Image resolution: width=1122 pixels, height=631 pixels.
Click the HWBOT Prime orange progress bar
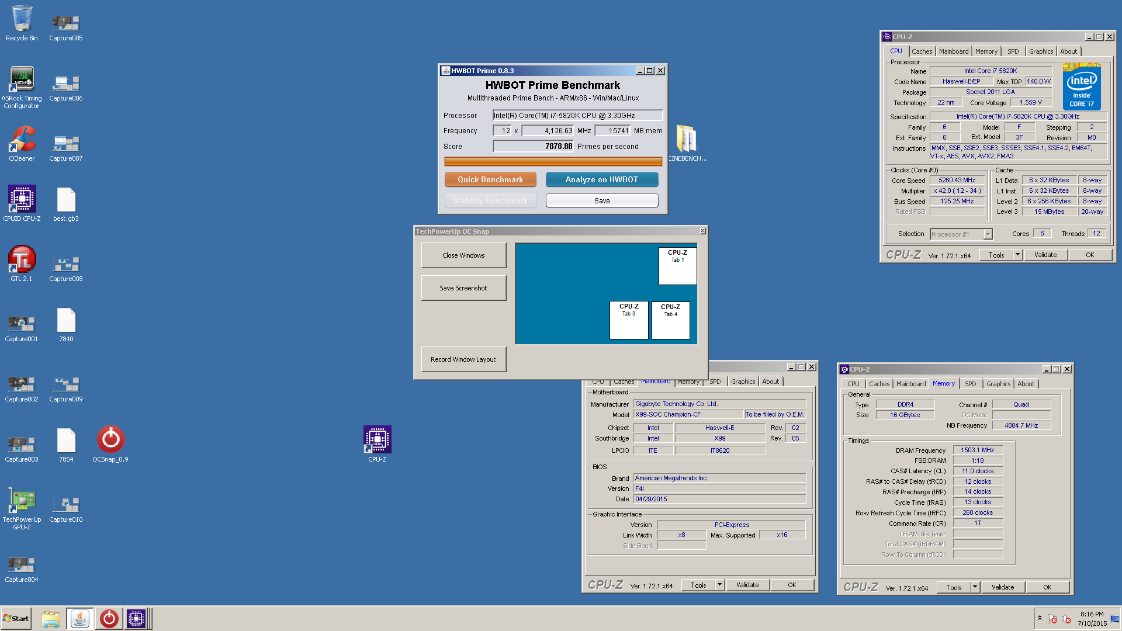(x=553, y=161)
